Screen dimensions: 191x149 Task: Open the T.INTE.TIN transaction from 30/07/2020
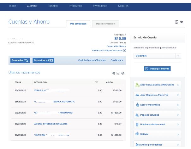click(67, 135)
